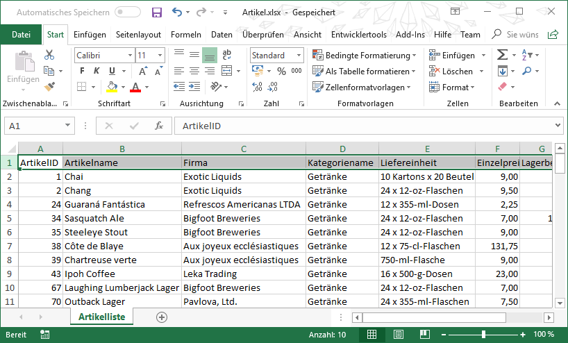Open the Datei tab
Viewport: 568px width, 343px height.
click(21, 35)
